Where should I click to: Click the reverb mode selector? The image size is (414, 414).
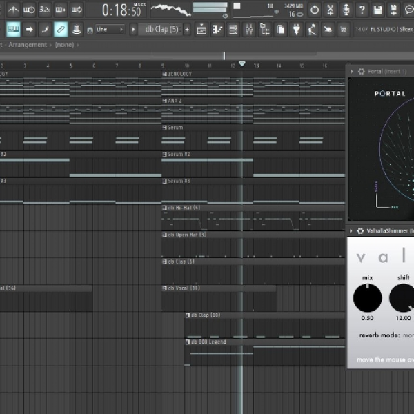click(386, 335)
